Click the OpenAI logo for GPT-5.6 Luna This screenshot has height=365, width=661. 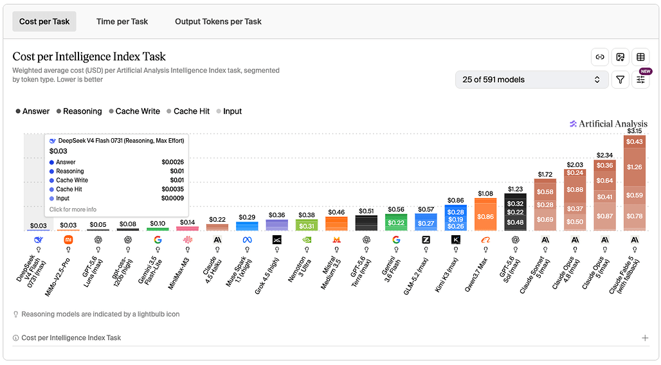coord(98,240)
